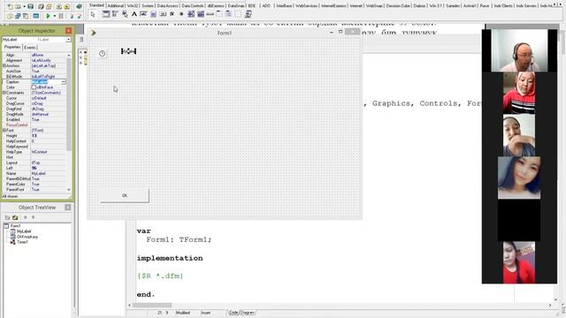
Task: Select Timer1 in Object TreeView
Action: click(x=22, y=242)
